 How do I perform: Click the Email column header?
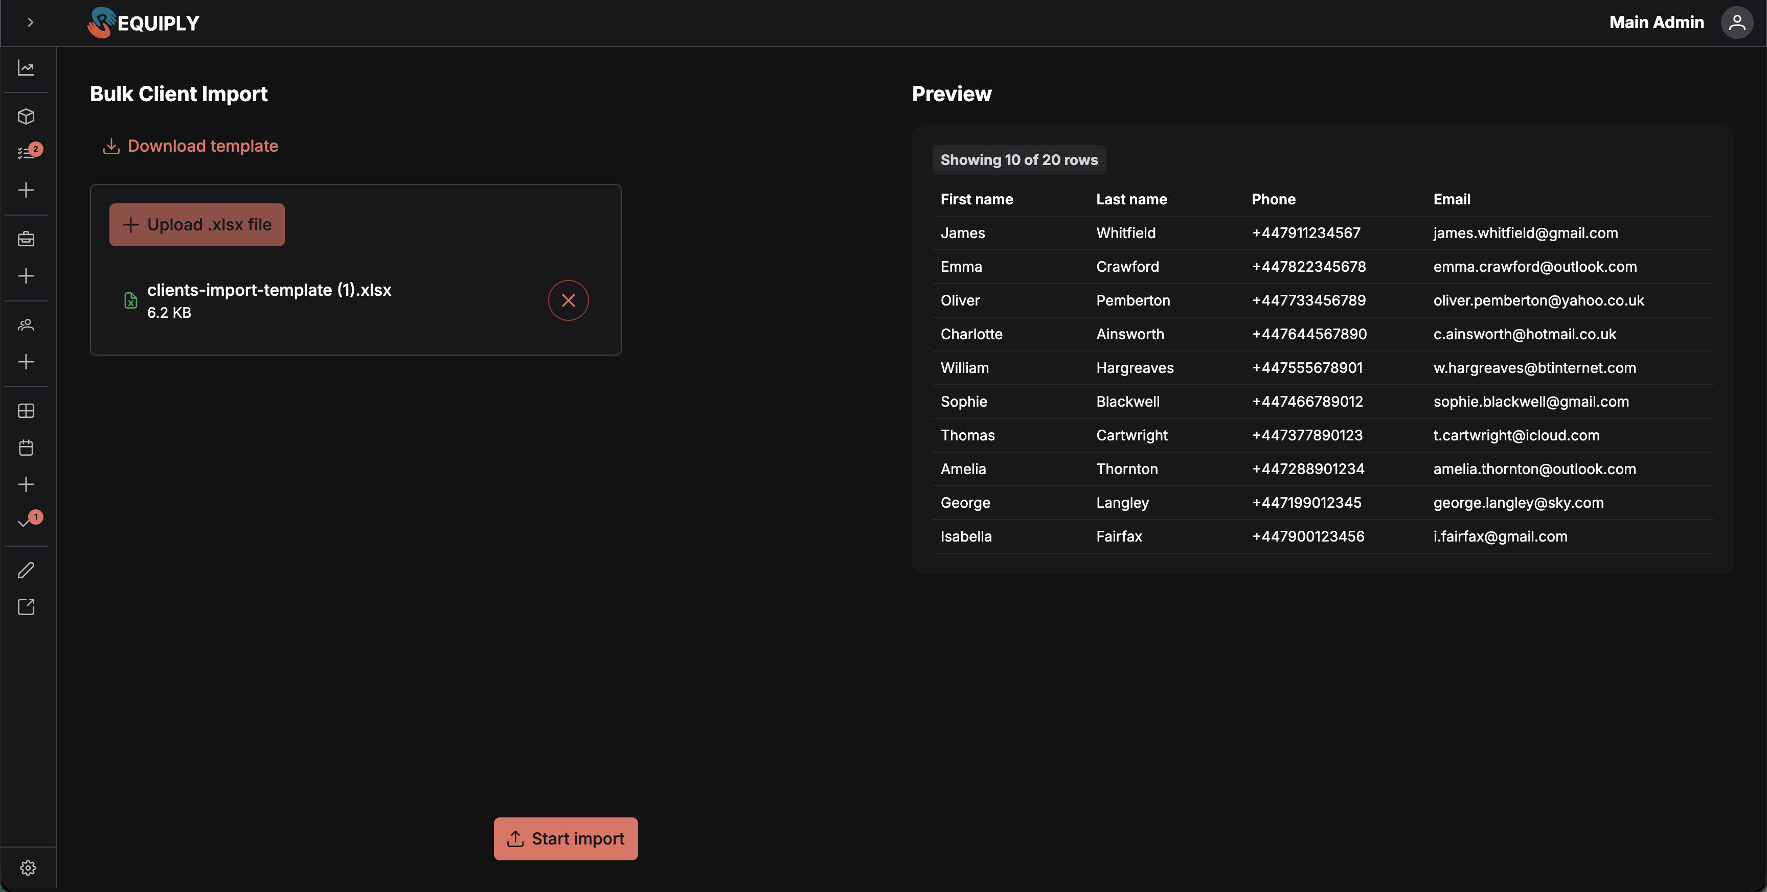[x=1452, y=200]
